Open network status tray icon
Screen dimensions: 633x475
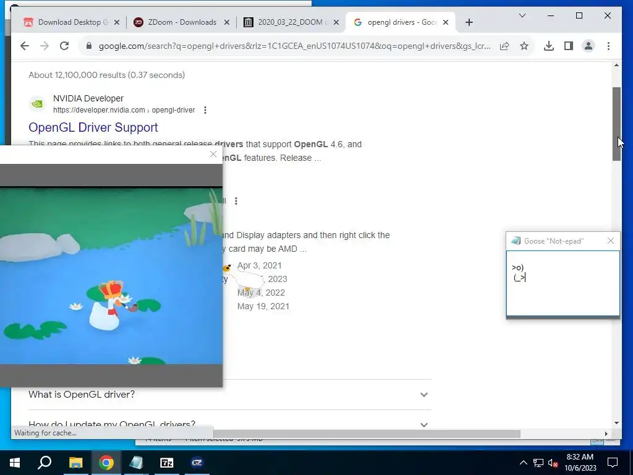click(x=538, y=463)
